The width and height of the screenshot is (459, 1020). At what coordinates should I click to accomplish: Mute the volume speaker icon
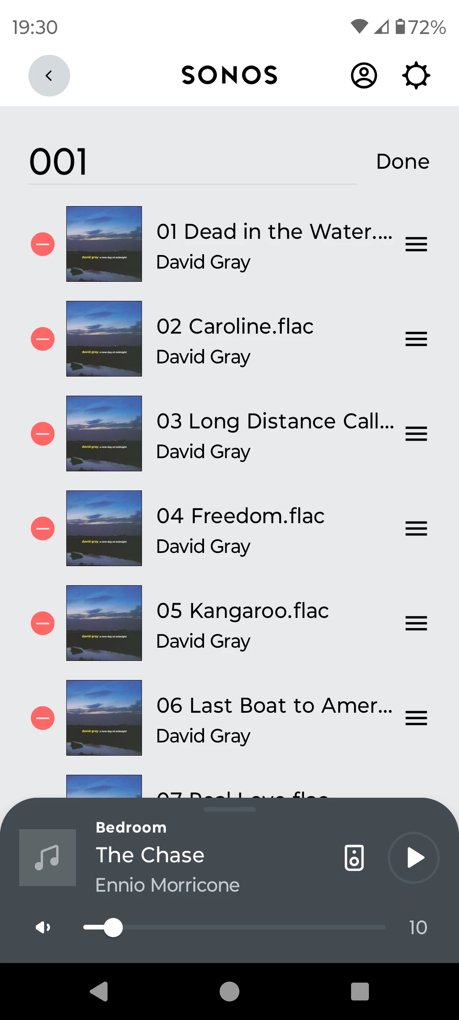pos(43,927)
